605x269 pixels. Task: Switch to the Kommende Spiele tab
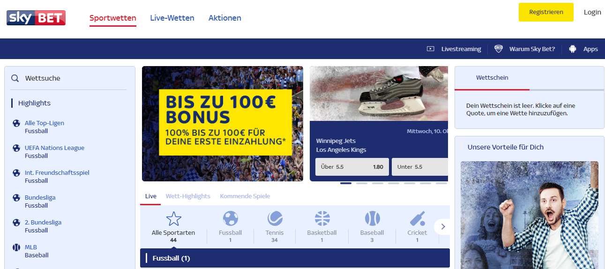(x=245, y=196)
